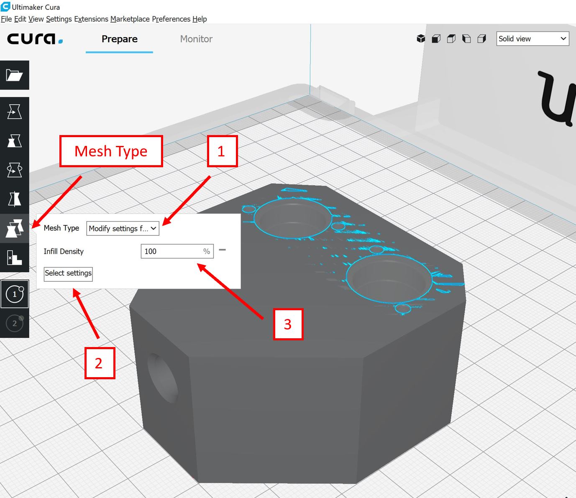The height and width of the screenshot is (498, 576).
Task: Select the Support Blocker tool
Action: click(14, 258)
